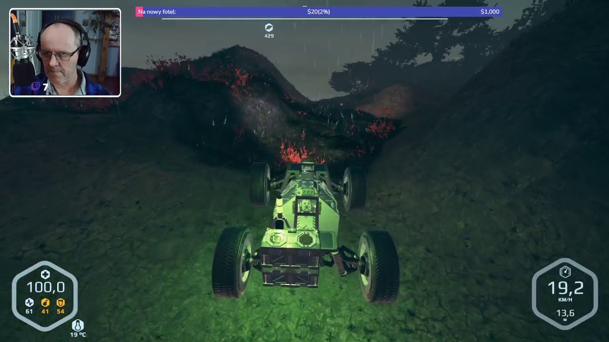Click the donation goal progress bar
Image resolution: width=609 pixels, height=342 pixels.
(319, 12)
